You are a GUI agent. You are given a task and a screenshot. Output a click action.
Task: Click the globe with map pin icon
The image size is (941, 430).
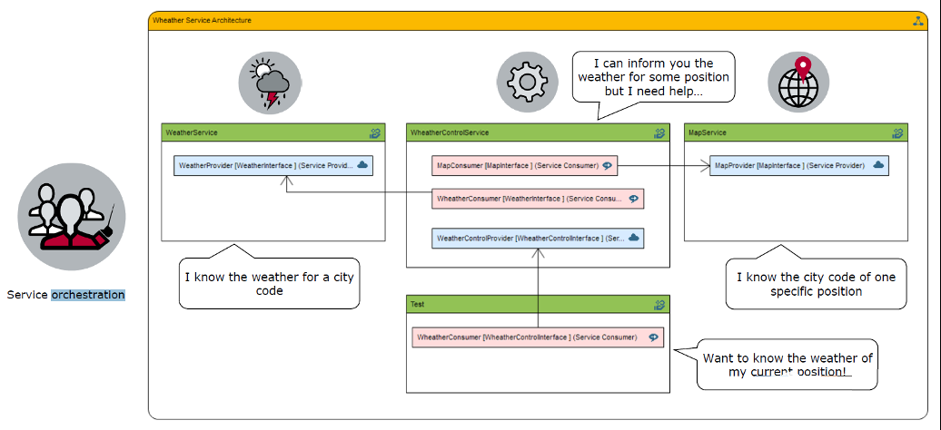pos(798,82)
